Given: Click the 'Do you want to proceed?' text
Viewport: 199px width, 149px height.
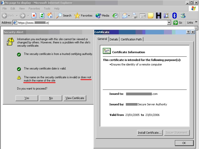Looking at the screenshot, I should [32, 89].
